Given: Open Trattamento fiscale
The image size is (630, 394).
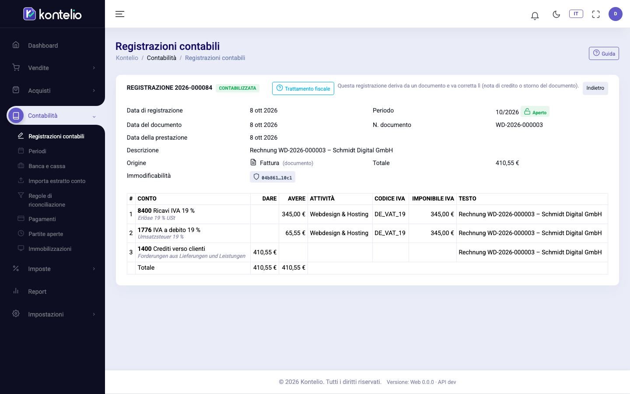Looking at the screenshot, I should [x=303, y=88].
